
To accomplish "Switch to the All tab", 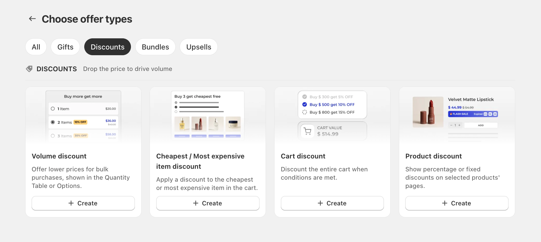I will point(36,47).
